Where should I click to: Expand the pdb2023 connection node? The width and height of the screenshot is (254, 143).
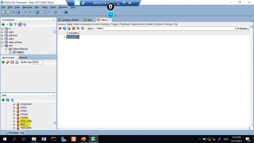coord(2,35)
